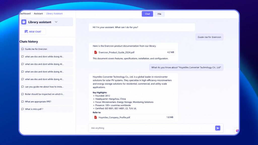Open the Enercron_Product_Guide_2024.pdf attachment
The height and width of the screenshot is (145, 258).
134,52
